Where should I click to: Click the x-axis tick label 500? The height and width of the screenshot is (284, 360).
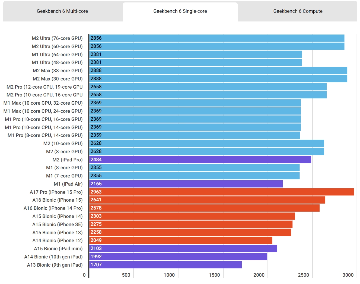click(126, 275)
